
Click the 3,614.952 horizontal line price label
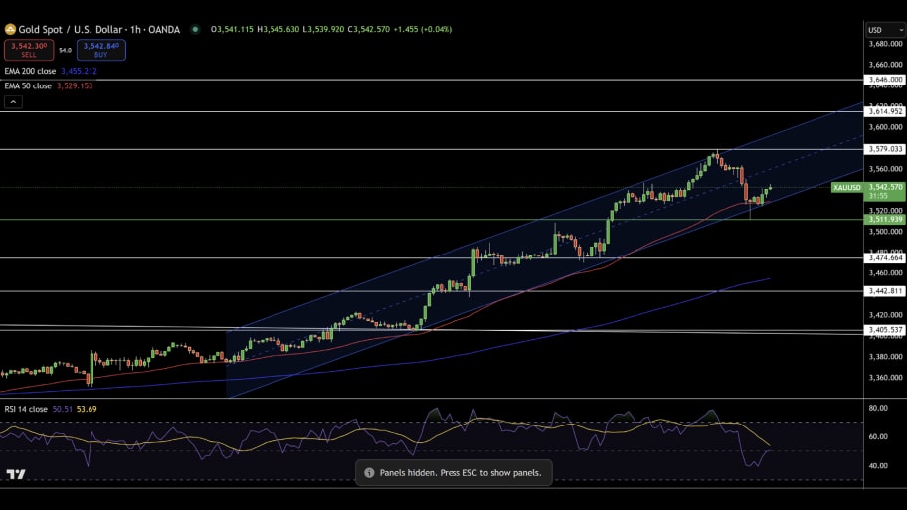coord(884,111)
